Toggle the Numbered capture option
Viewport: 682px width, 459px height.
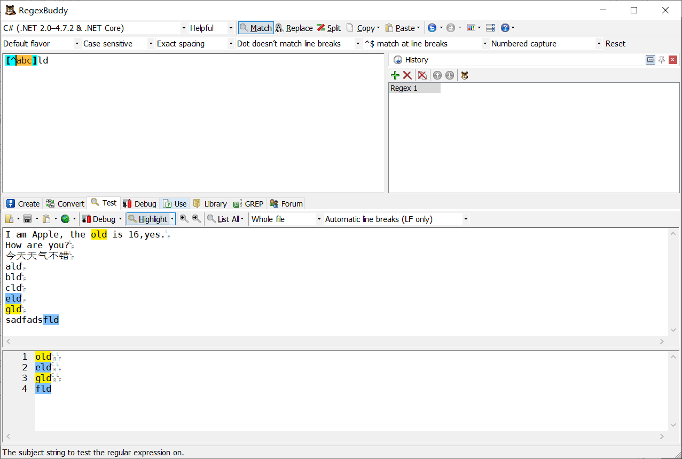tap(546, 44)
